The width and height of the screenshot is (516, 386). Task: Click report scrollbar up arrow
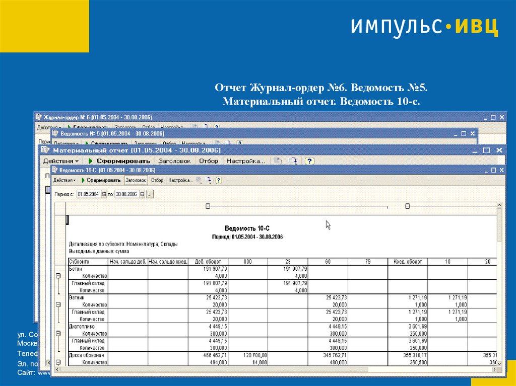coord(499,205)
